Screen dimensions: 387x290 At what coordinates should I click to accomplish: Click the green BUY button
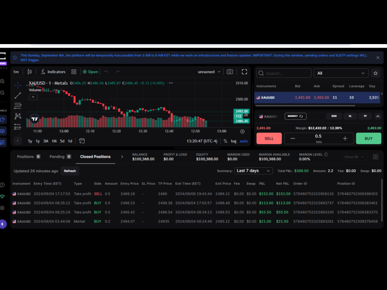coord(368,138)
